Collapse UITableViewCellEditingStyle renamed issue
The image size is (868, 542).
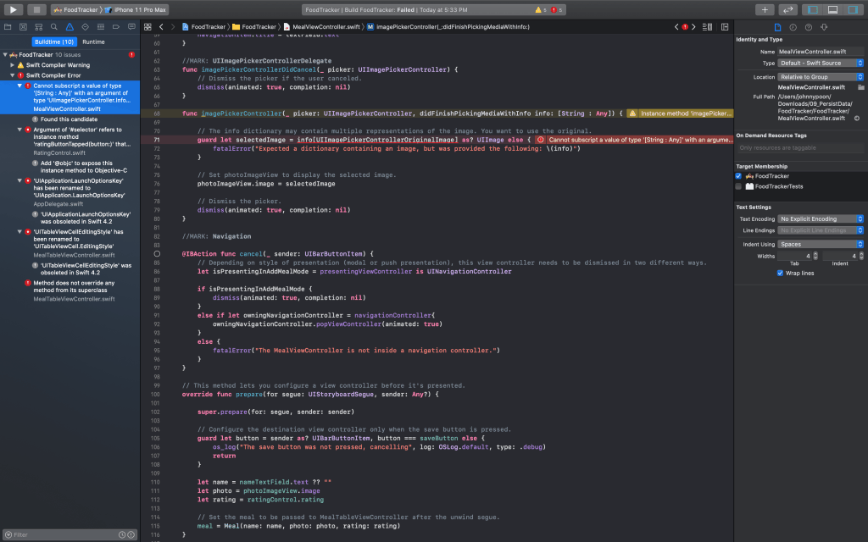[x=19, y=232]
